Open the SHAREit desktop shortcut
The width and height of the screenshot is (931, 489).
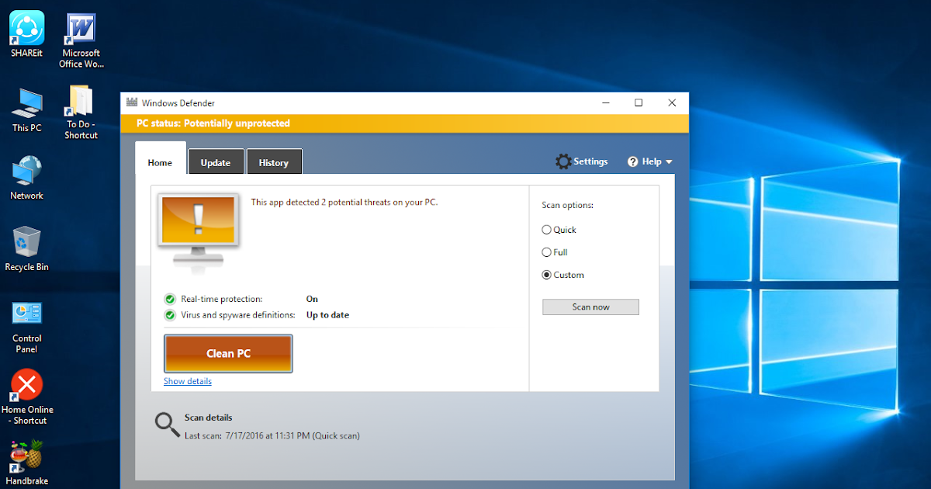[x=26, y=34]
